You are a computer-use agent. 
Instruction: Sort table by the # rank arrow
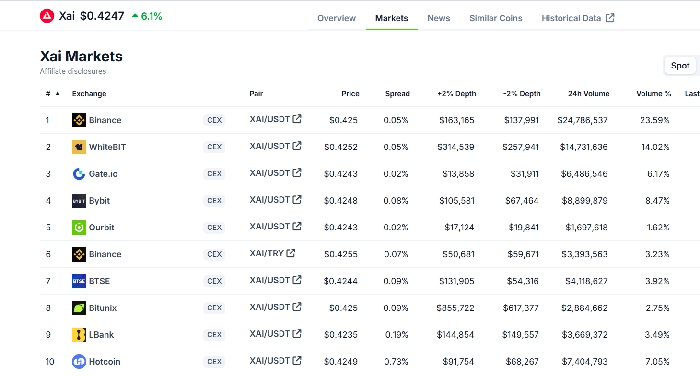pyautogui.click(x=58, y=94)
